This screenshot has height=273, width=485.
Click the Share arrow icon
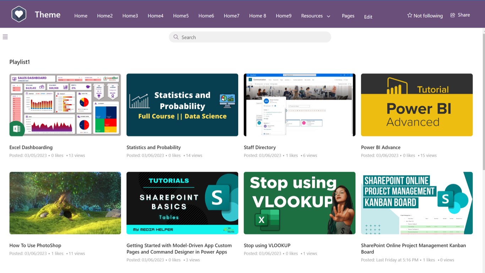tap(453, 15)
